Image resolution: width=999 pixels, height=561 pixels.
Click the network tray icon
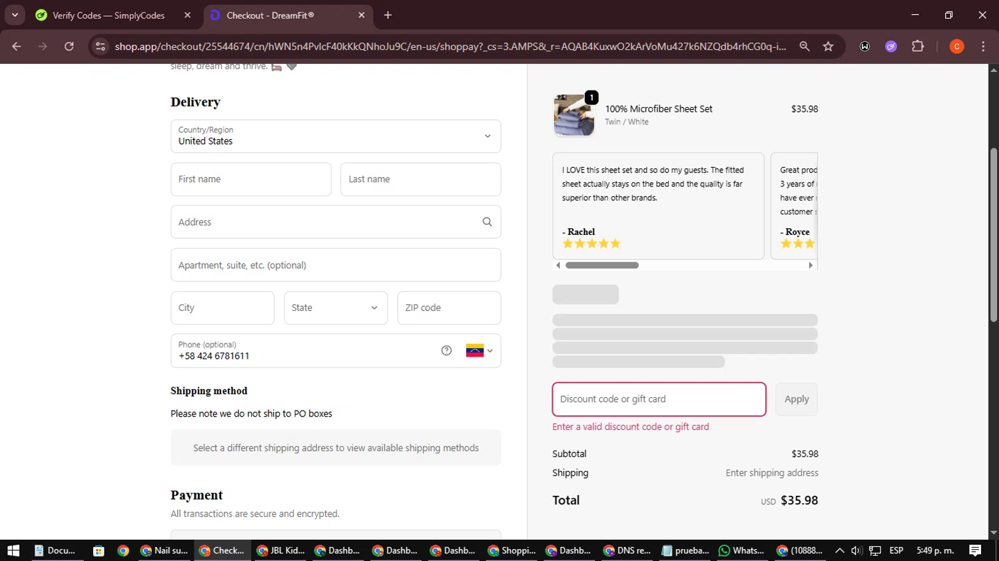pyautogui.click(x=875, y=550)
